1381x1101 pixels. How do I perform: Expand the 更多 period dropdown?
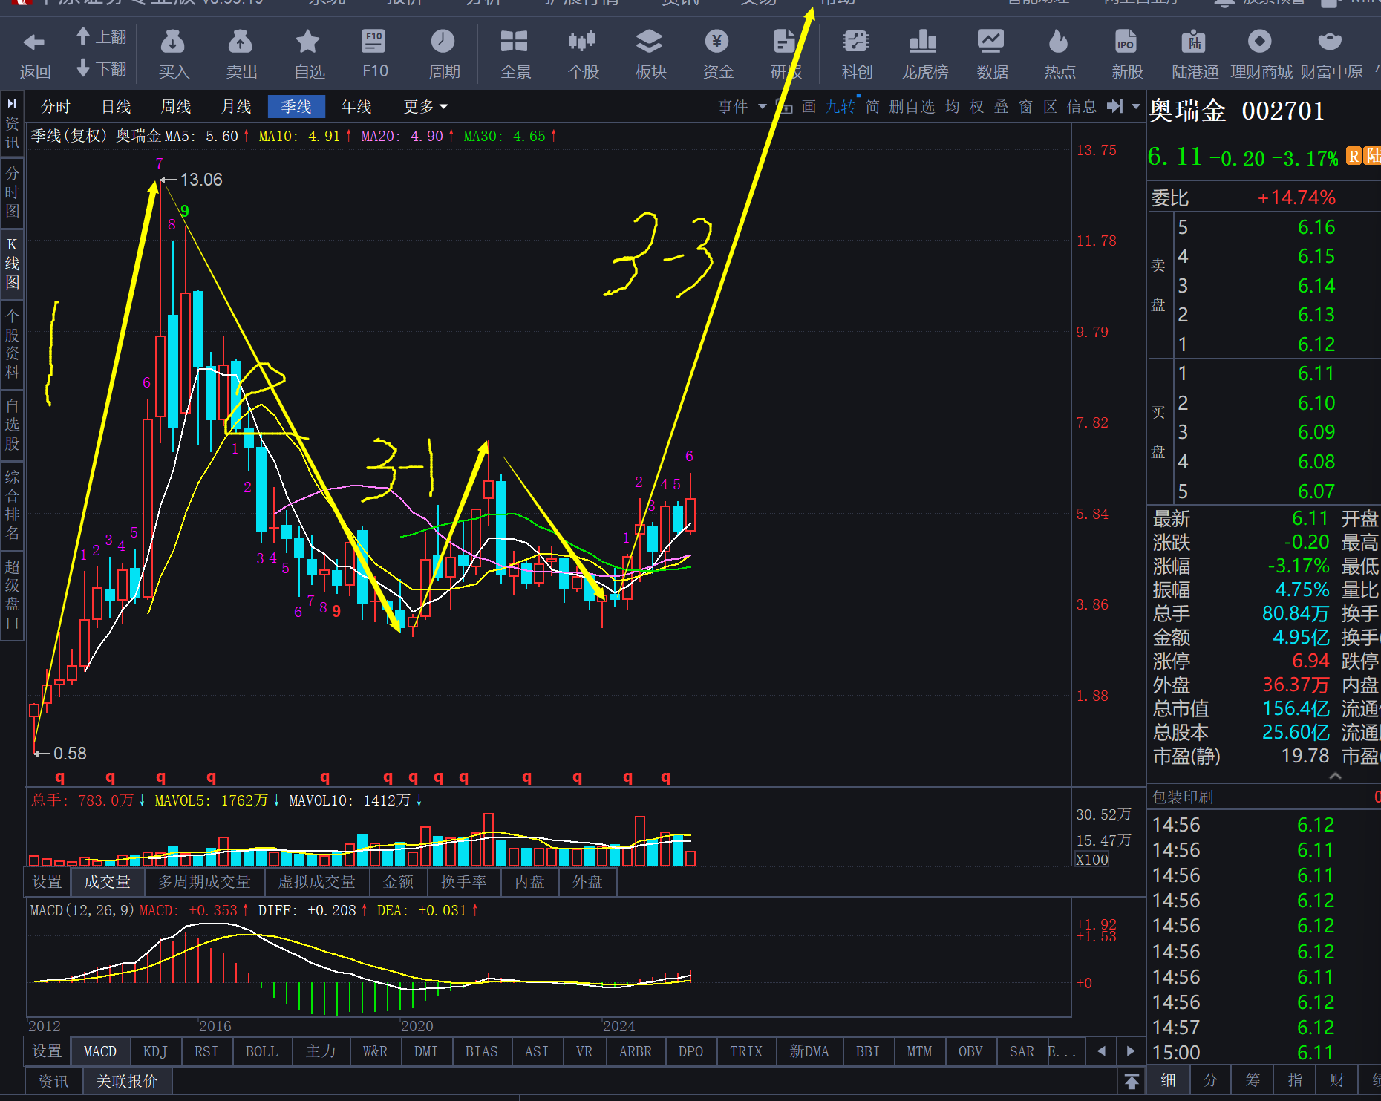click(425, 107)
